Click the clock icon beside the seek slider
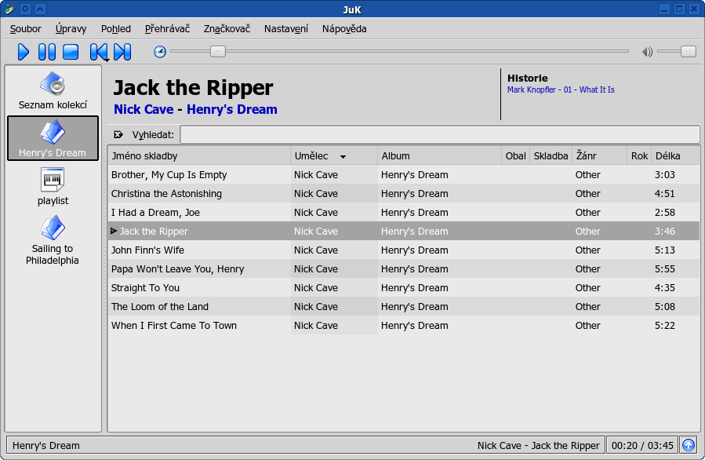This screenshot has height=460, width=705. 160,52
